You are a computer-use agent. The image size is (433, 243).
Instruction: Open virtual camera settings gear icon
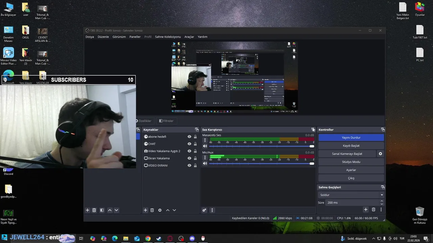point(380,154)
